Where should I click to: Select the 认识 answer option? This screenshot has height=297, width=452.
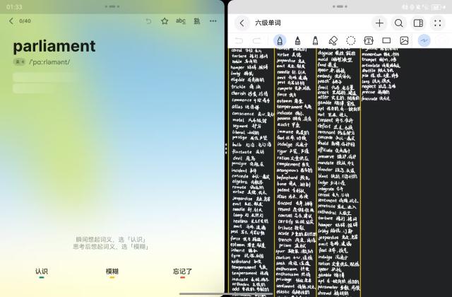pyautogui.click(x=41, y=272)
